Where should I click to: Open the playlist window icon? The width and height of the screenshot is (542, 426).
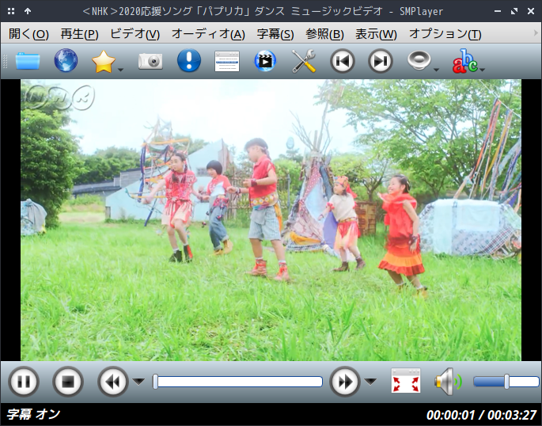(x=227, y=61)
